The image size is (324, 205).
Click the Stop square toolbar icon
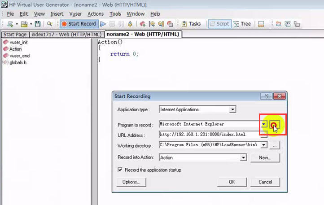click(x=112, y=24)
